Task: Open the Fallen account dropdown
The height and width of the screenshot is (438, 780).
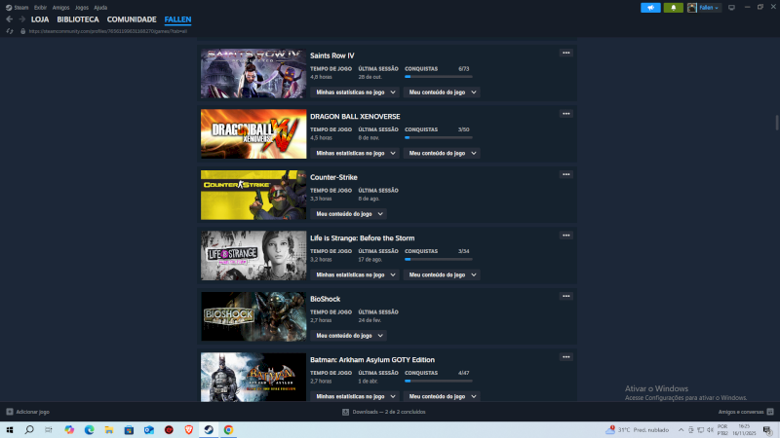Action: click(709, 8)
